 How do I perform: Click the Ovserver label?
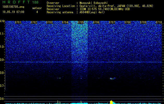click(53, 3)
